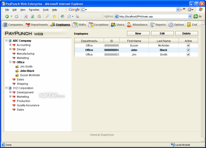
Task: Open the Exceptions calendar icon
Action: (91, 25)
